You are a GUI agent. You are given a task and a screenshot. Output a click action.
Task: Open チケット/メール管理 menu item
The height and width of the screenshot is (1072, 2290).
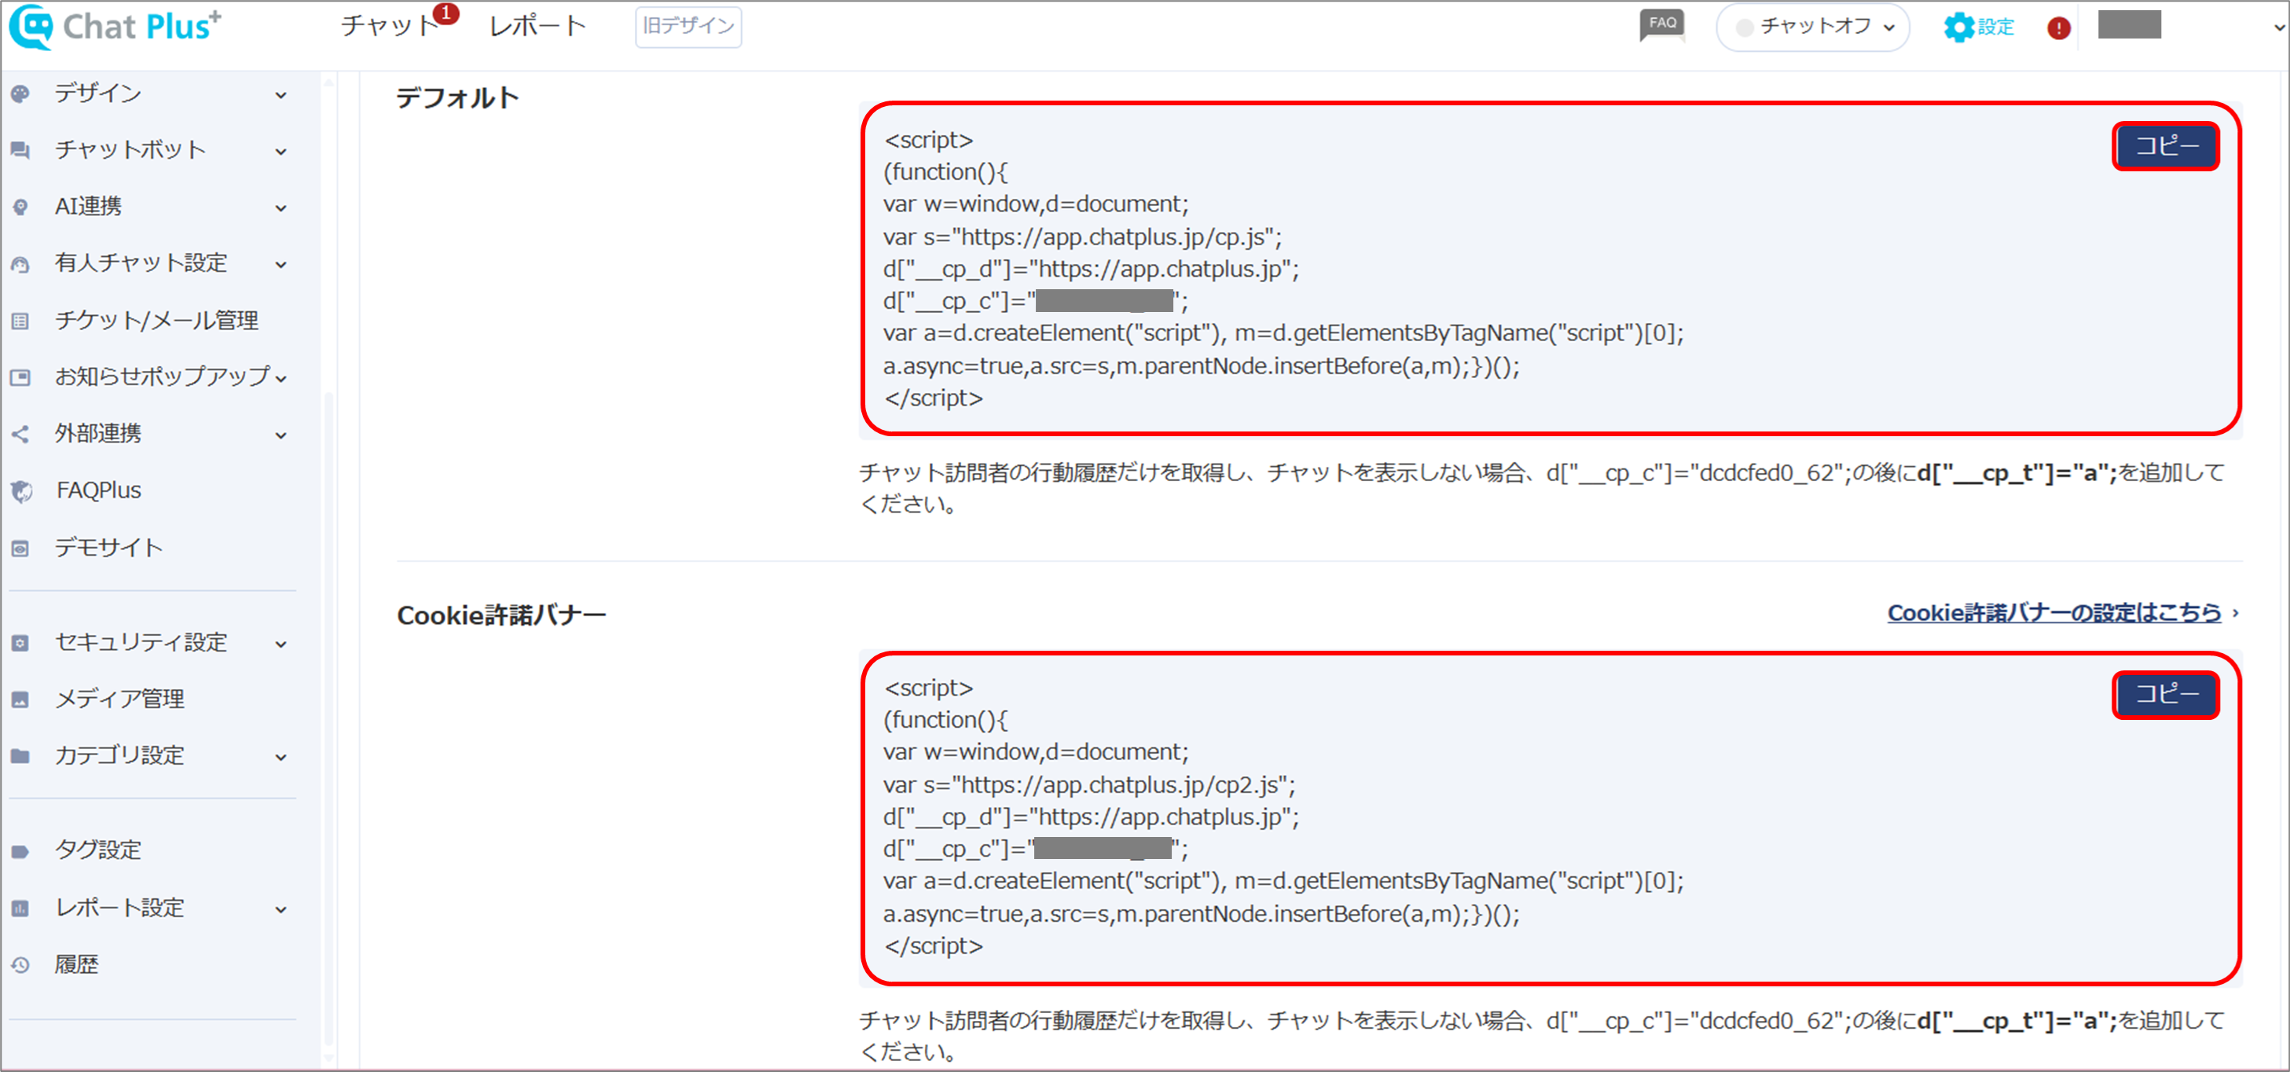pyautogui.click(x=156, y=320)
